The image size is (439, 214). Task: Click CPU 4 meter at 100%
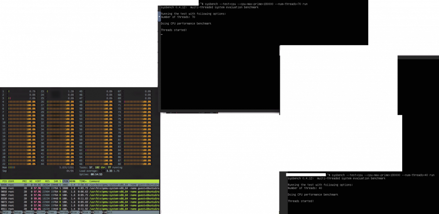click(x=19, y=102)
